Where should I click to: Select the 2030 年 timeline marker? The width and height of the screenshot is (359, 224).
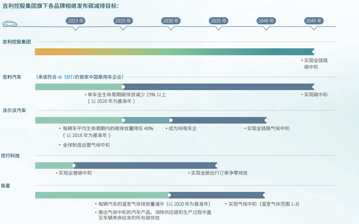pyautogui.click(x=171, y=21)
